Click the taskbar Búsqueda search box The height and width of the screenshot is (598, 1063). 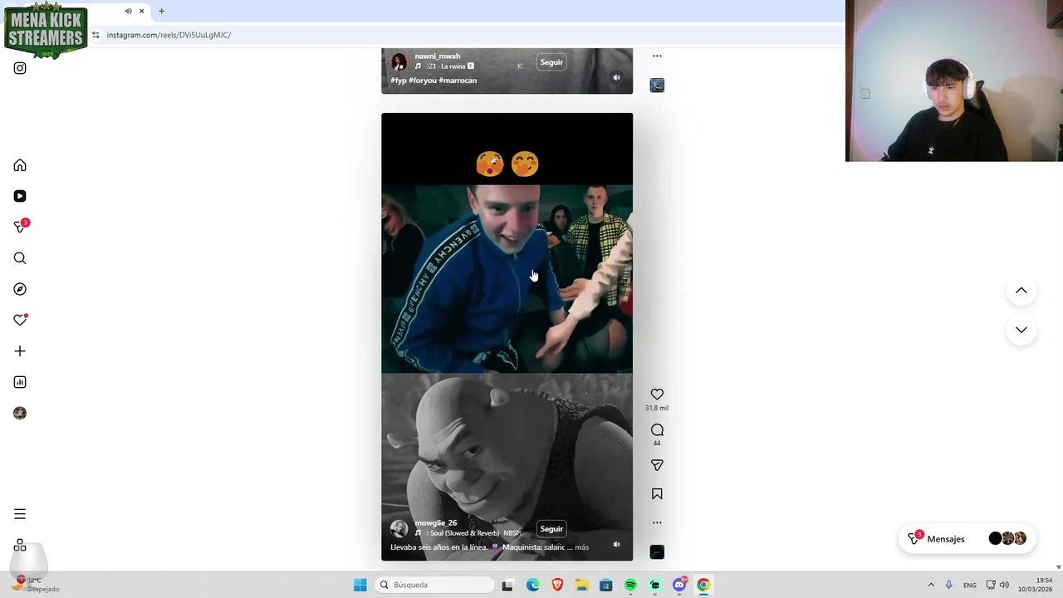(434, 586)
